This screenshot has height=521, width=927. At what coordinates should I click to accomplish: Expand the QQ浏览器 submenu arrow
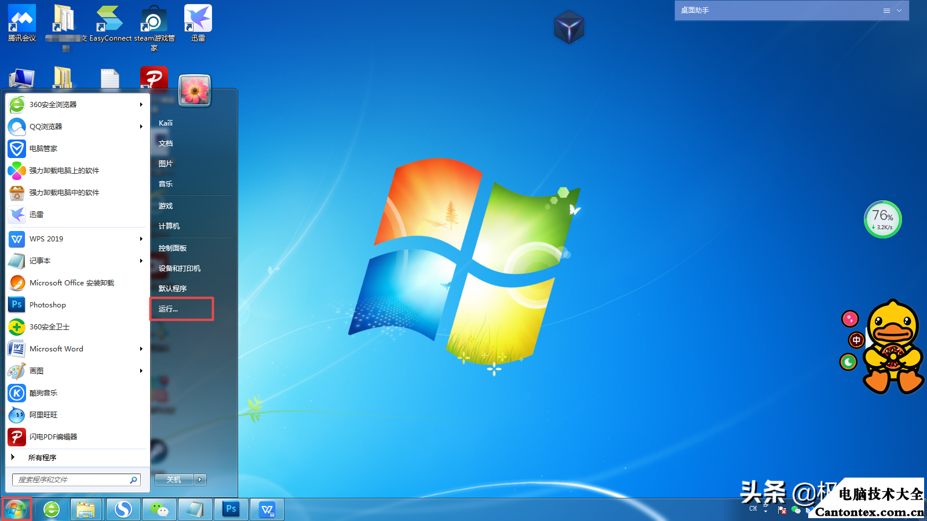tap(141, 127)
